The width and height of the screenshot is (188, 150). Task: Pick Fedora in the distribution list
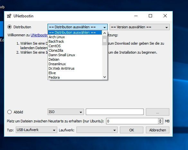click(75, 77)
